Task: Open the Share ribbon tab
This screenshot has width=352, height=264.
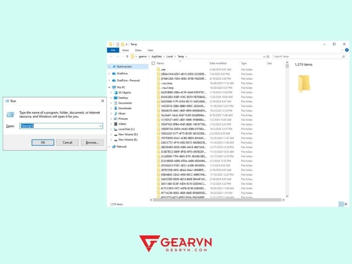Action: pos(138,50)
